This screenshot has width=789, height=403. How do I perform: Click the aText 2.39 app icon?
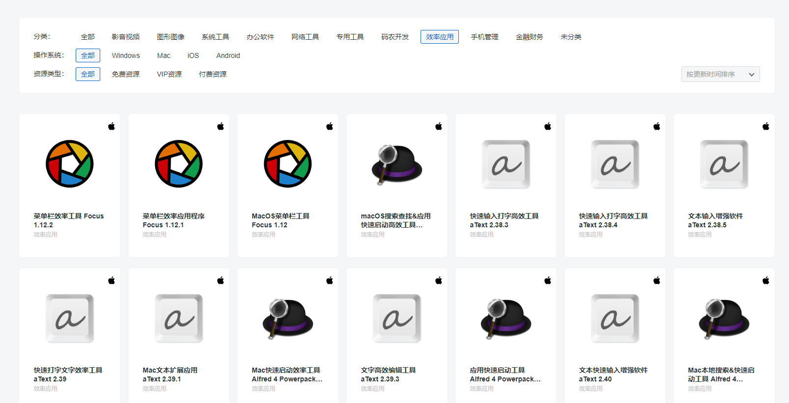coord(69,318)
